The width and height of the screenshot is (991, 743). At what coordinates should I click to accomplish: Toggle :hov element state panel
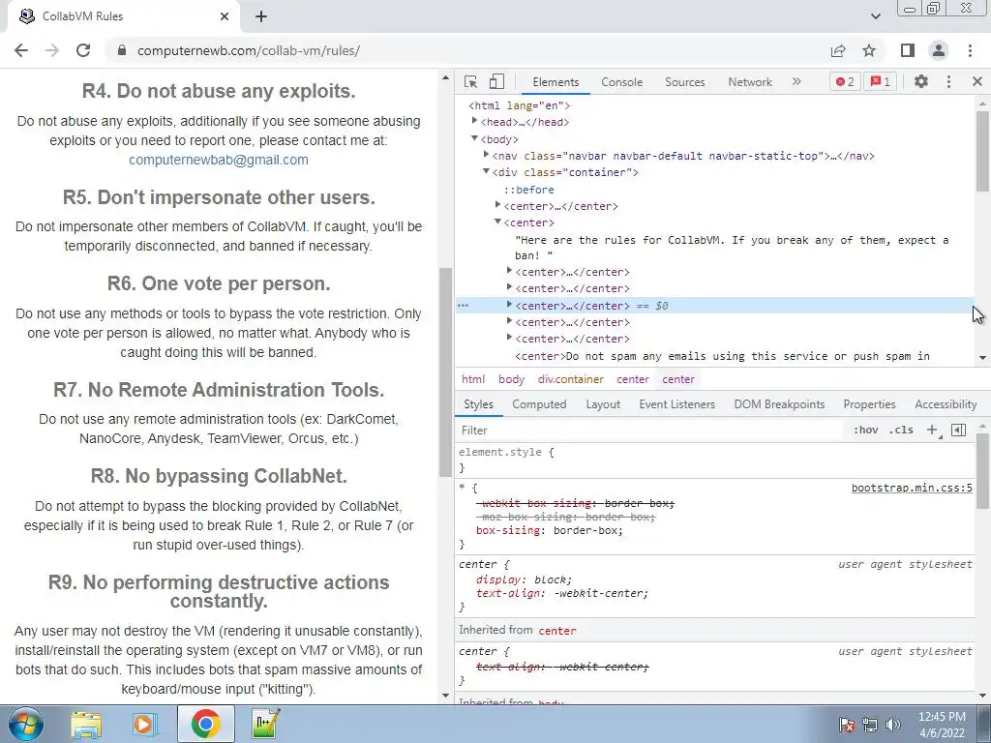point(865,431)
